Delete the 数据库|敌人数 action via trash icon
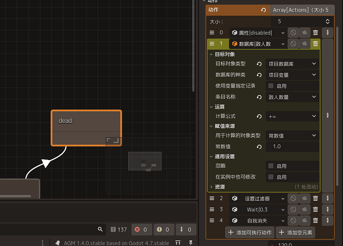 (315, 44)
